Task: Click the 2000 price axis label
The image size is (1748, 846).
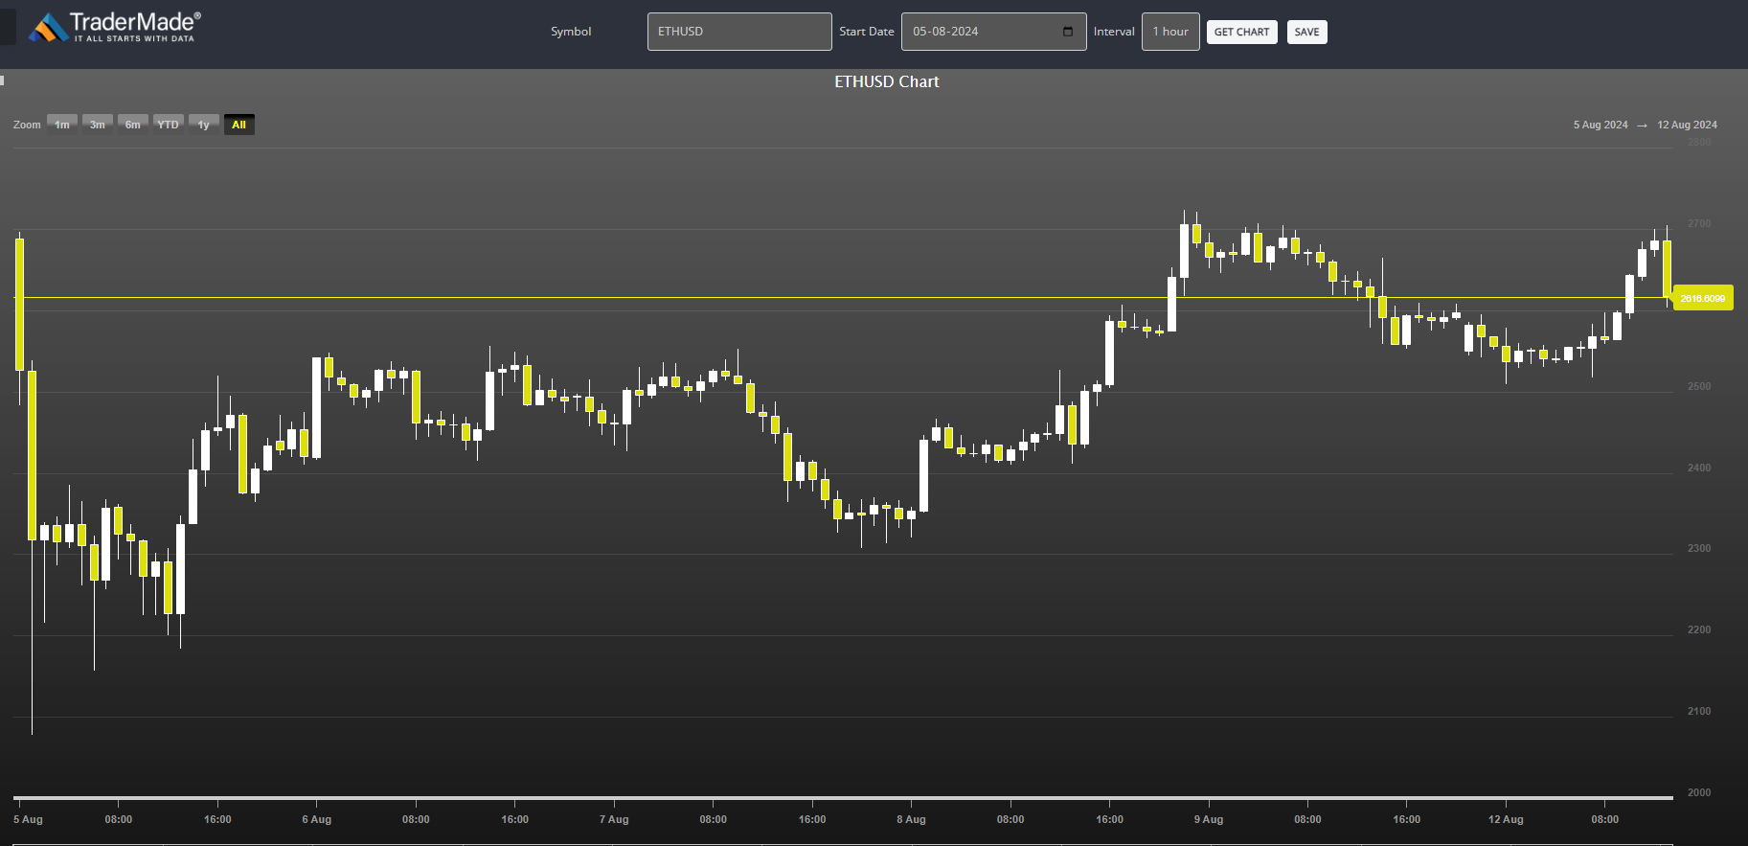Action: (1699, 792)
